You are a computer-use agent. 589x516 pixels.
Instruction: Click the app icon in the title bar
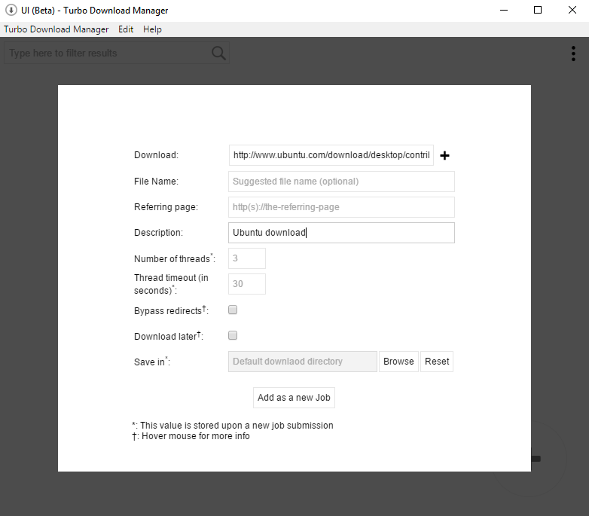11,11
